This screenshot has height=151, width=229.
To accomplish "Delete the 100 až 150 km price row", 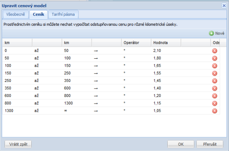I will [x=214, y=66].
